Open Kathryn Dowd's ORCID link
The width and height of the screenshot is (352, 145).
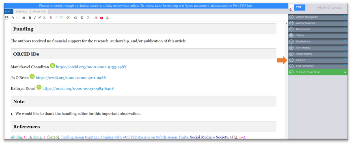coord(78,89)
